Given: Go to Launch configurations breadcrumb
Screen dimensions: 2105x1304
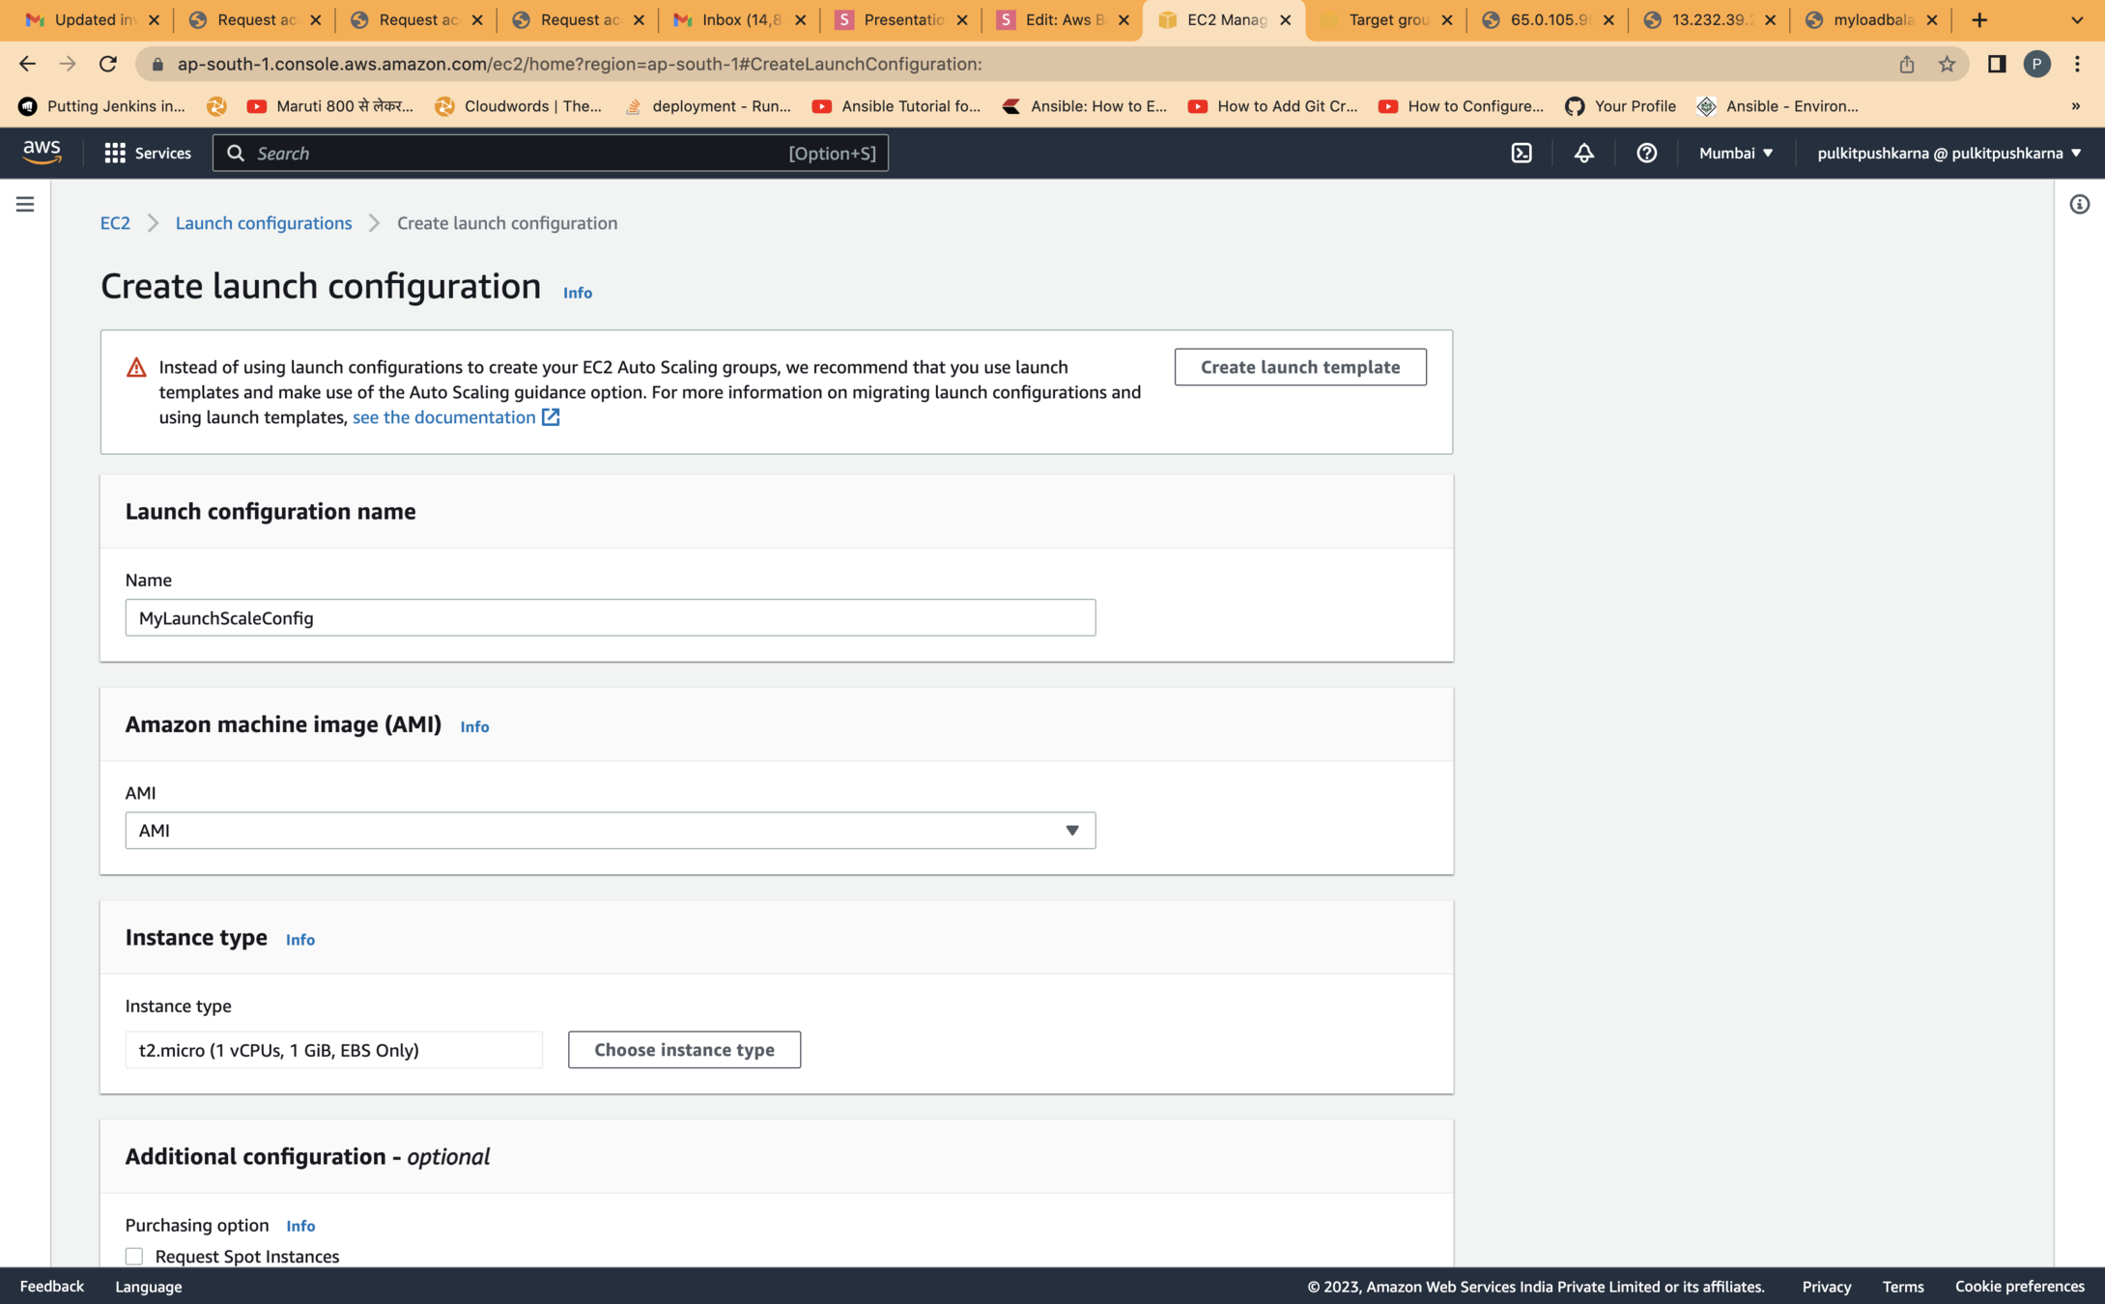Looking at the screenshot, I should (x=264, y=223).
